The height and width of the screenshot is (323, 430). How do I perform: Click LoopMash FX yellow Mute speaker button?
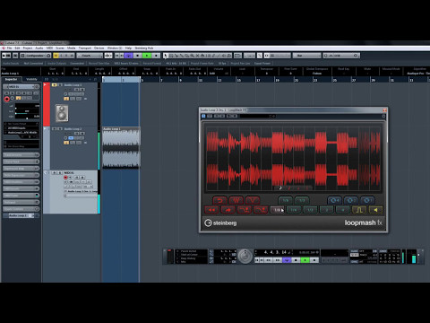375,210
